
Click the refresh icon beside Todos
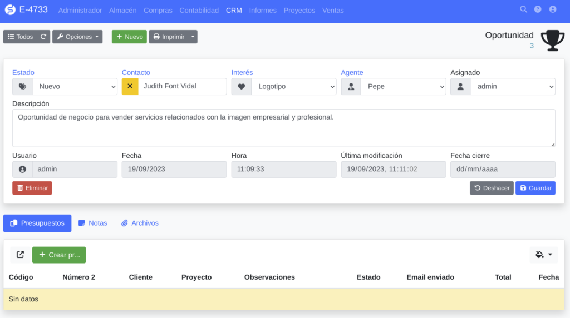[43, 37]
